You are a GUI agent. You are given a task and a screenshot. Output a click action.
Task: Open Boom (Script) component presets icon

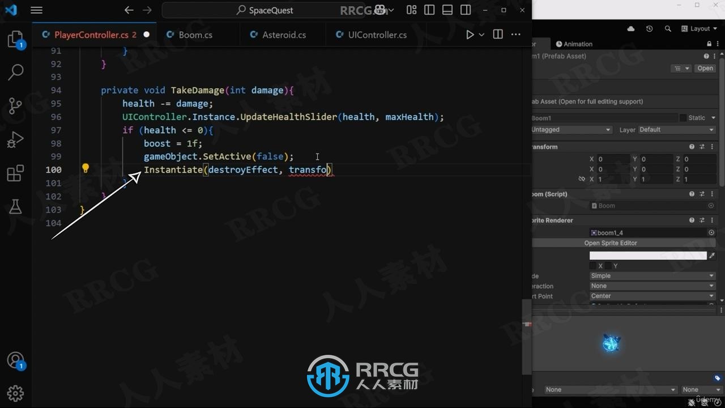702,194
